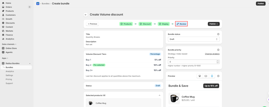Image resolution: width=269 pixels, height=107 pixels.
Task: Select the Review step
Action: (181, 24)
